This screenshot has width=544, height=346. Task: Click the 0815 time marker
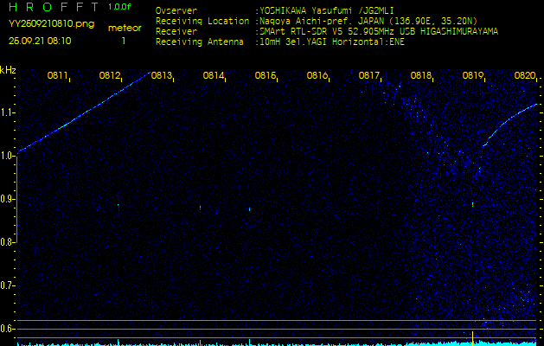point(266,75)
